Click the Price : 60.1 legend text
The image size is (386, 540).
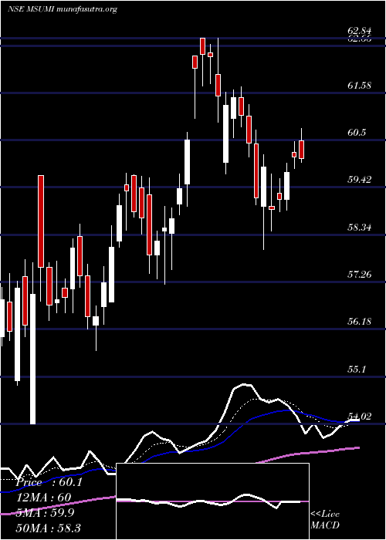(x=49, y=482)
